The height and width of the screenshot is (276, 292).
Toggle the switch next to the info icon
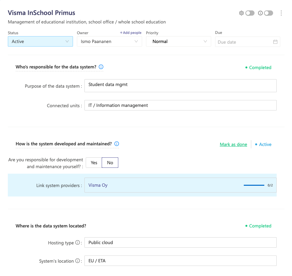pyautogui.click(x=269, y=13)
